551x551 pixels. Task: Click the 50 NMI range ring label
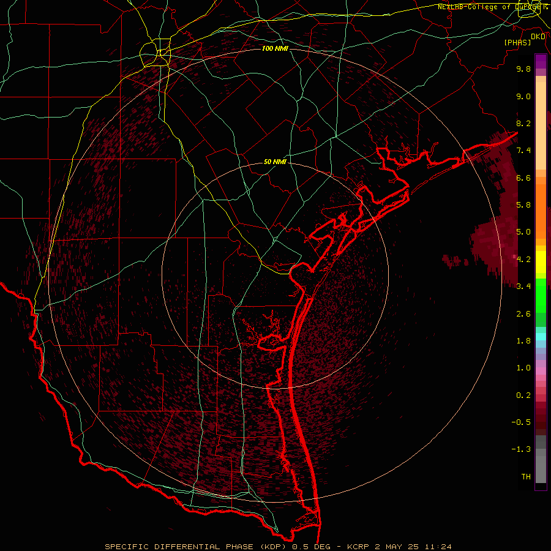click(275, 162)
